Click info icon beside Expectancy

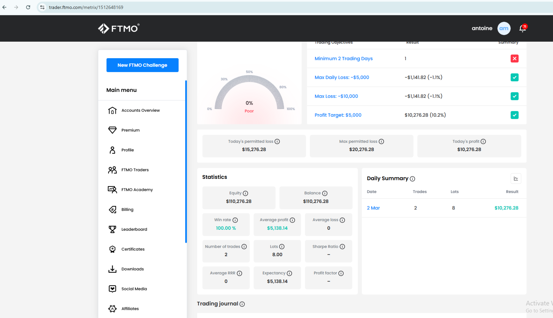(289, 273)
